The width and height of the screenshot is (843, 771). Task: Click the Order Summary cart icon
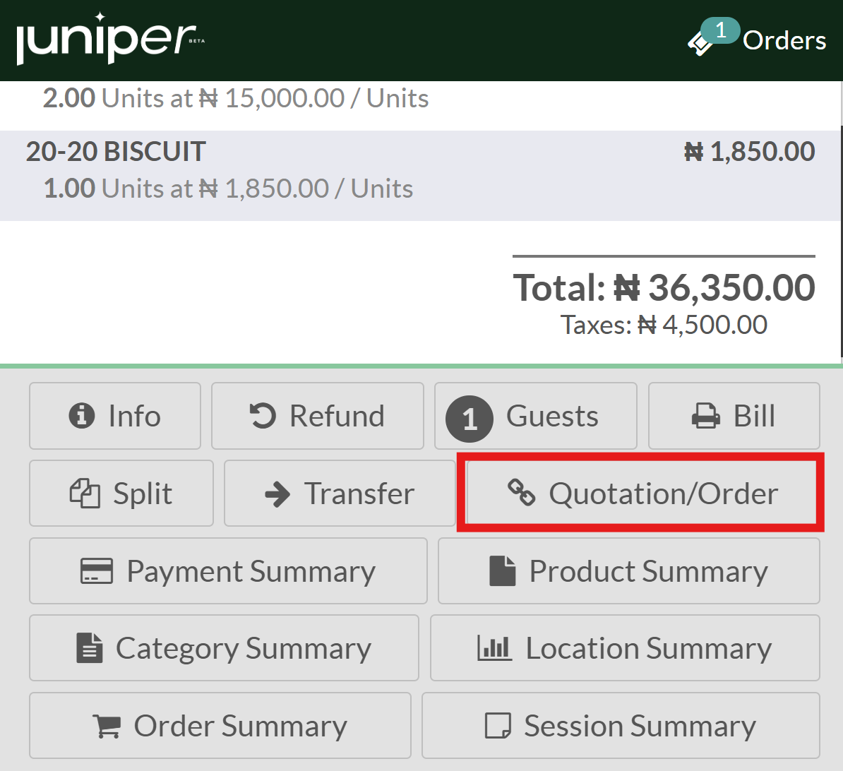pyautogui.click(x=107, y=726)
